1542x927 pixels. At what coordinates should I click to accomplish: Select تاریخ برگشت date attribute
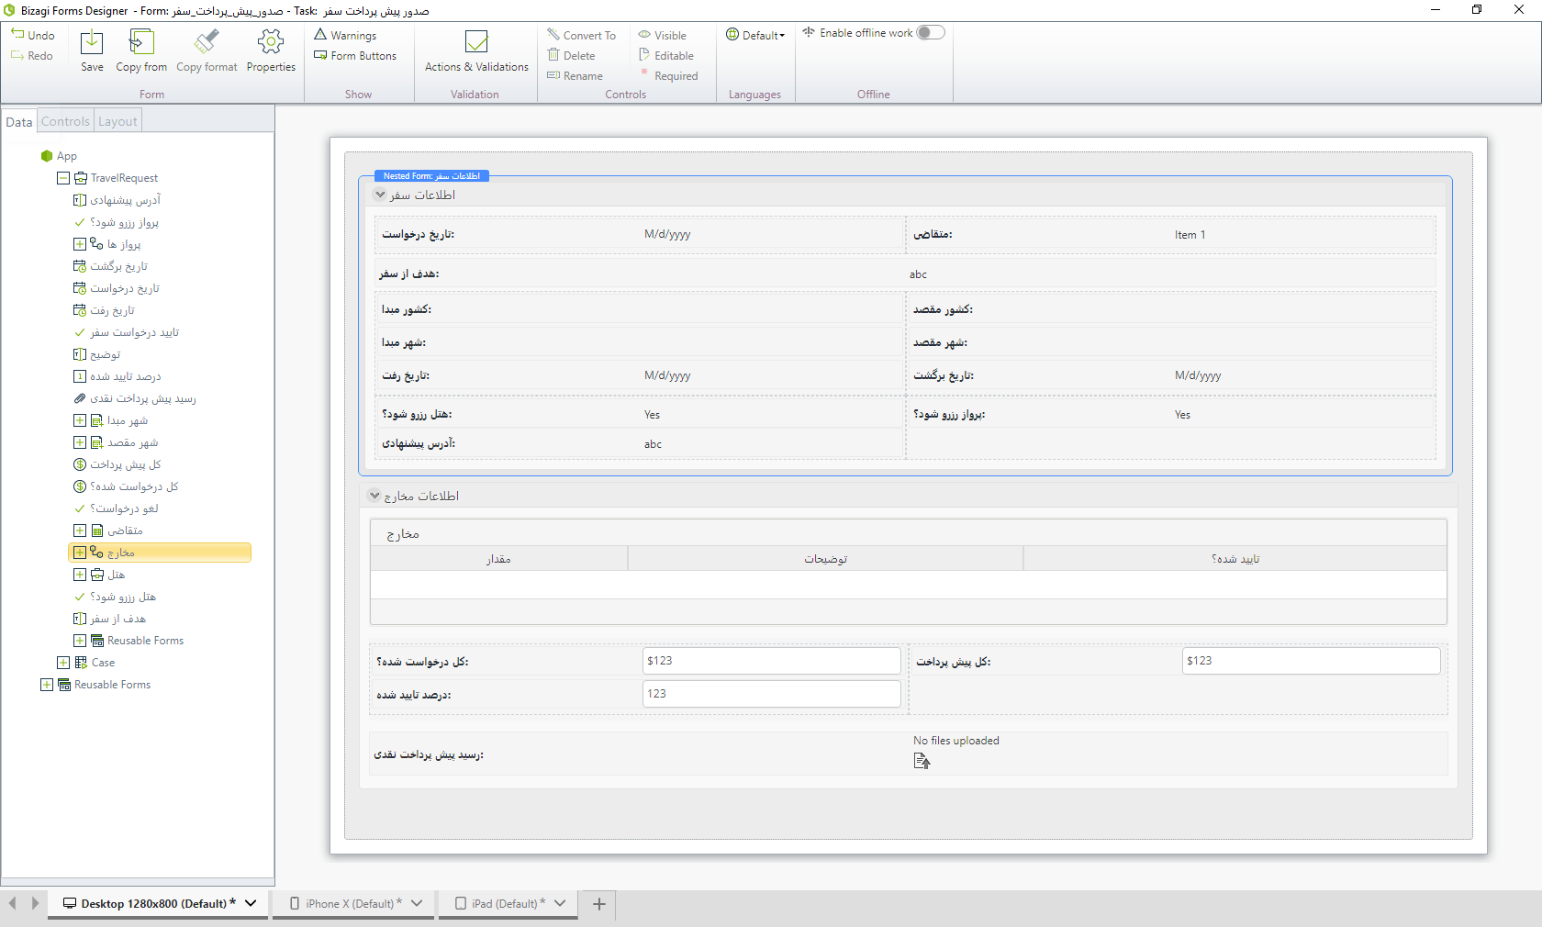click(x=110, y=266)
